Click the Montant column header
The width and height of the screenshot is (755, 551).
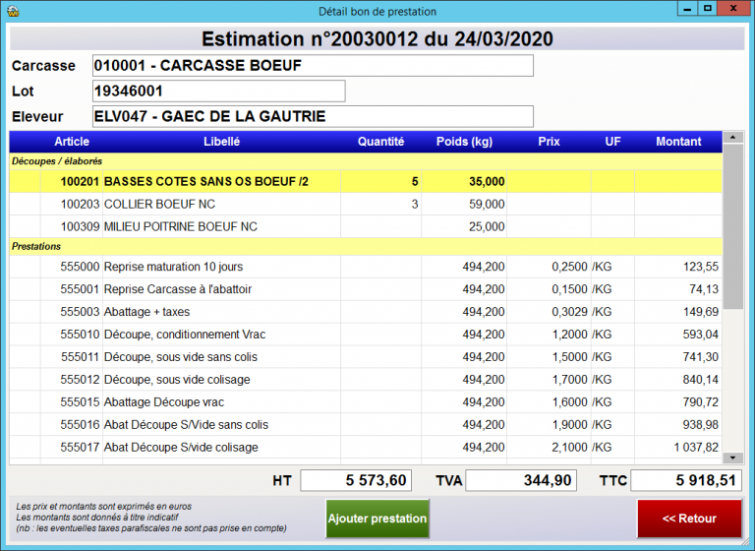point(678,142)
